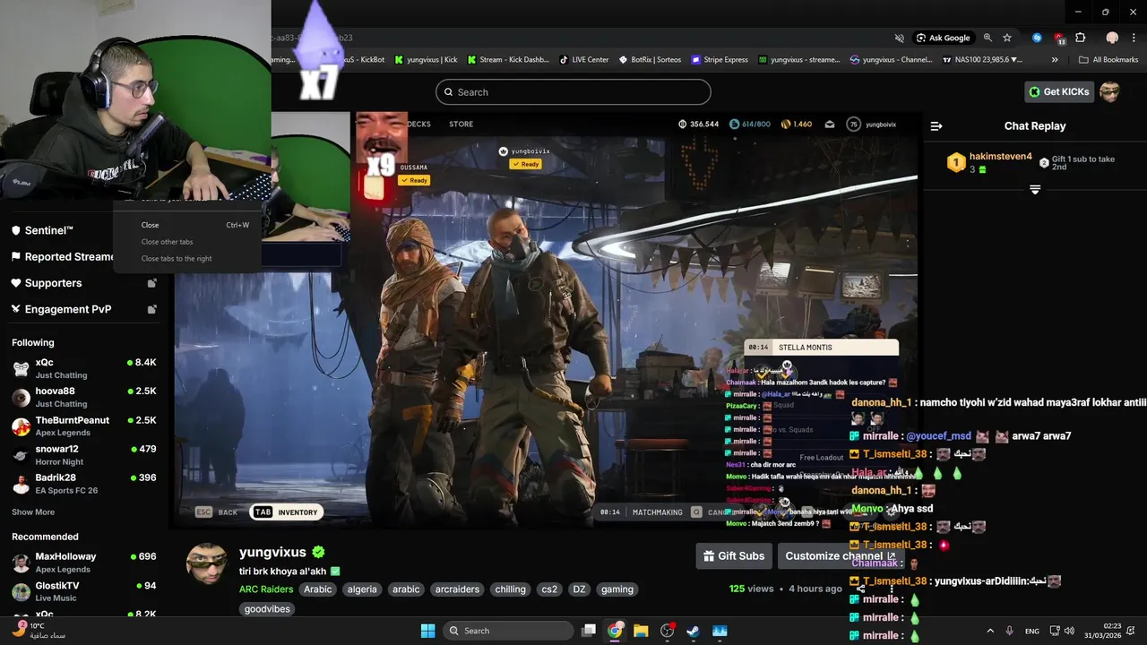
Task: Click the chat collapse icon beside Chat Replay
Action: (x=936, y=126)
